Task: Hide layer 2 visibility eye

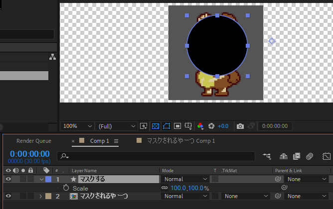Action: [8, 196]
